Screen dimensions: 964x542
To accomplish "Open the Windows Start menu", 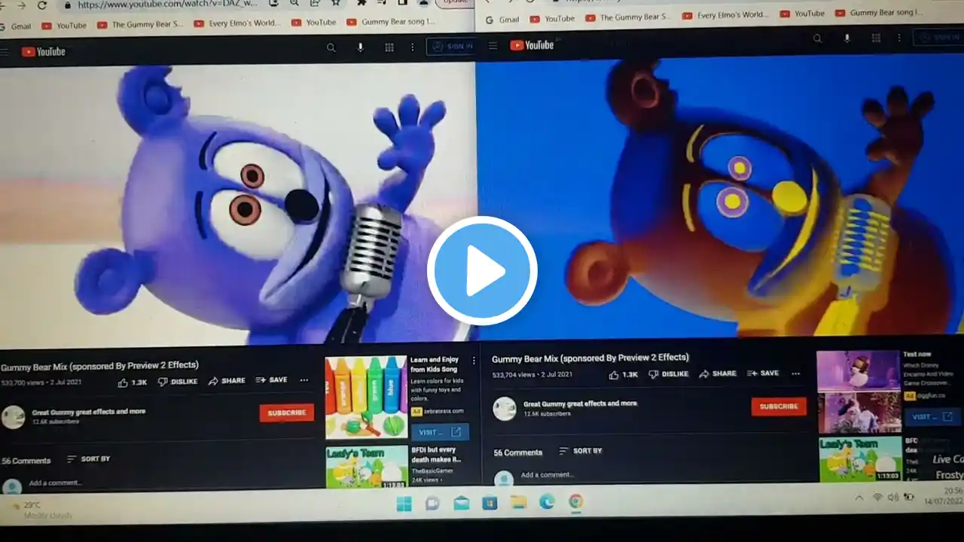I will (x=404, y=504).
